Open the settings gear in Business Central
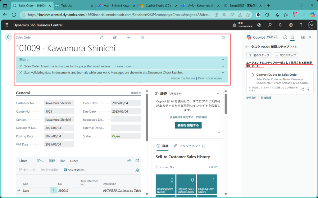318x198 pixels. tap(291, 25)
